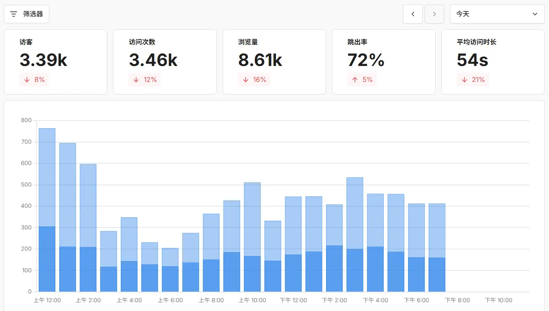Select the 访问次数 metric card

coord(165,62)
